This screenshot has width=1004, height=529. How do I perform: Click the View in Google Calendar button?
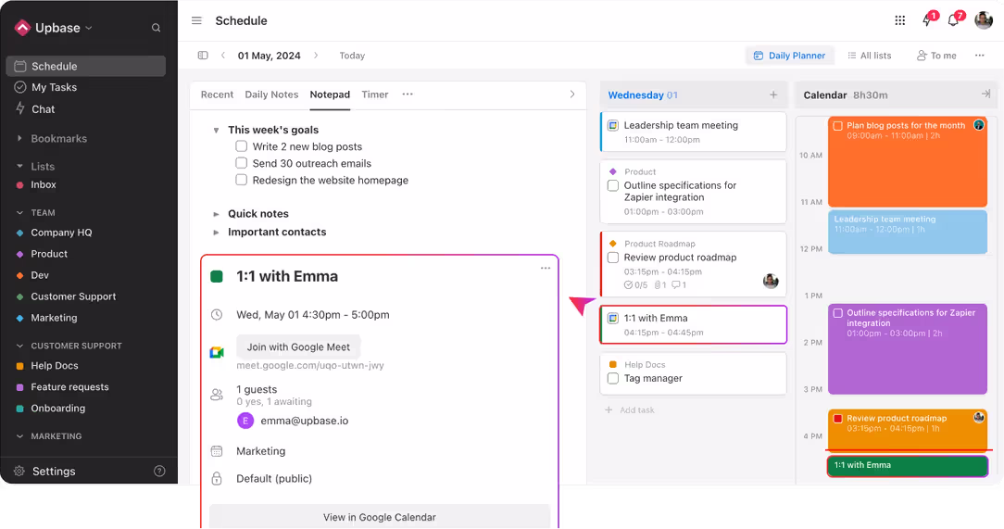(379, 517)
